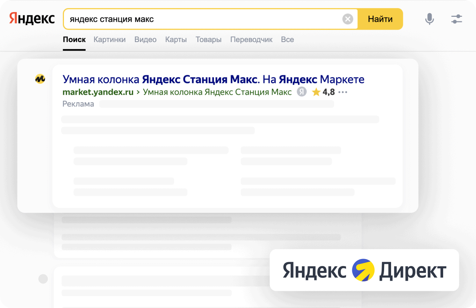The image size is (476, 308).
Task: Focus the search field with яндекс станция макс
Action: (x=210, y=19)
